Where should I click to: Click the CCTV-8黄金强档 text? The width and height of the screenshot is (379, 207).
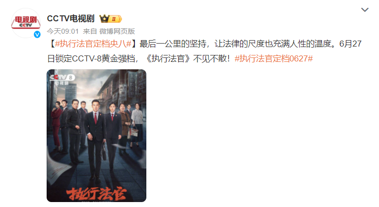click(104, 58)
